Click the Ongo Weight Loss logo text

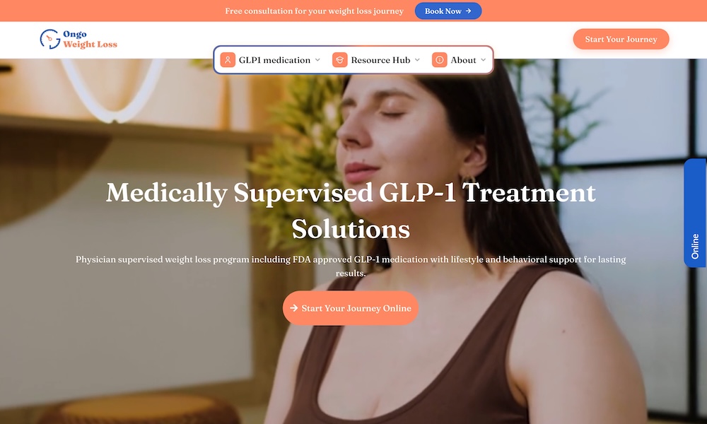click(90, 39)
